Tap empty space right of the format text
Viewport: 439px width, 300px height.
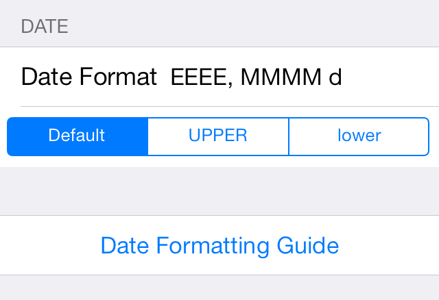[392, 77]
